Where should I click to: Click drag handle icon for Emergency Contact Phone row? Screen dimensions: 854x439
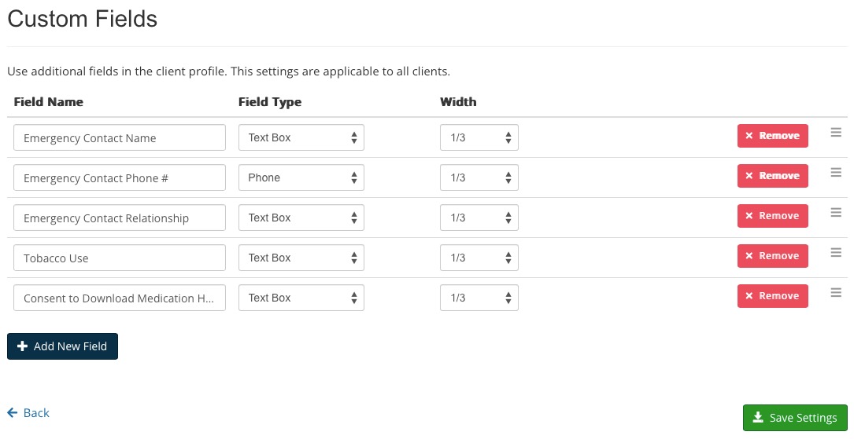pos(835,172)
